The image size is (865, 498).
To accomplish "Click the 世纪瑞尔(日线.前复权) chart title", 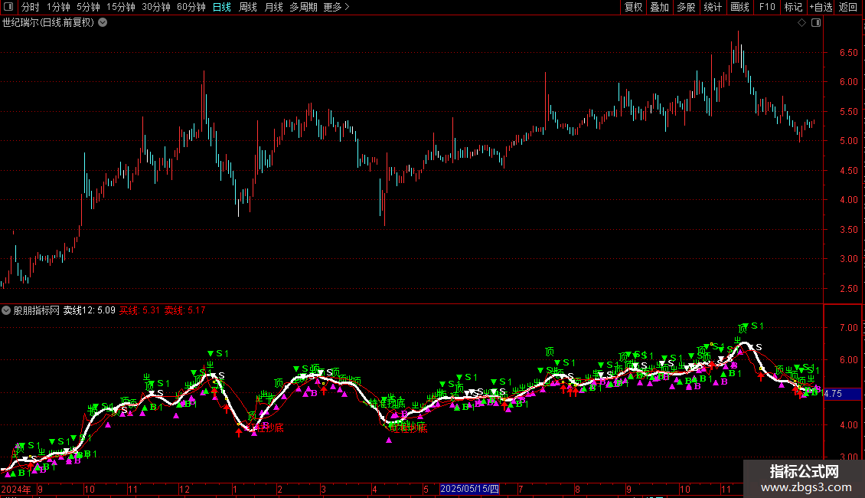I will point(48,23).
